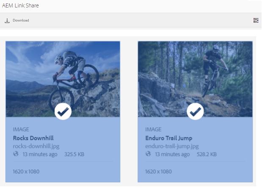
Task: Click the Download button label
Action: click(x=21, y=20)
